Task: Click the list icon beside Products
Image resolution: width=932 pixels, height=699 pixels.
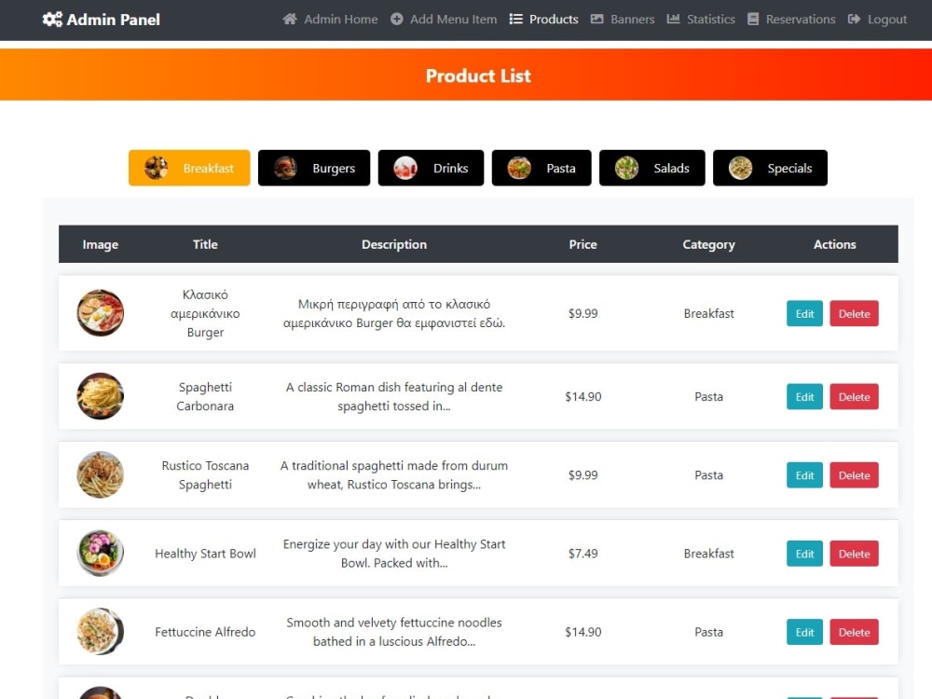Action: [516, 19]
